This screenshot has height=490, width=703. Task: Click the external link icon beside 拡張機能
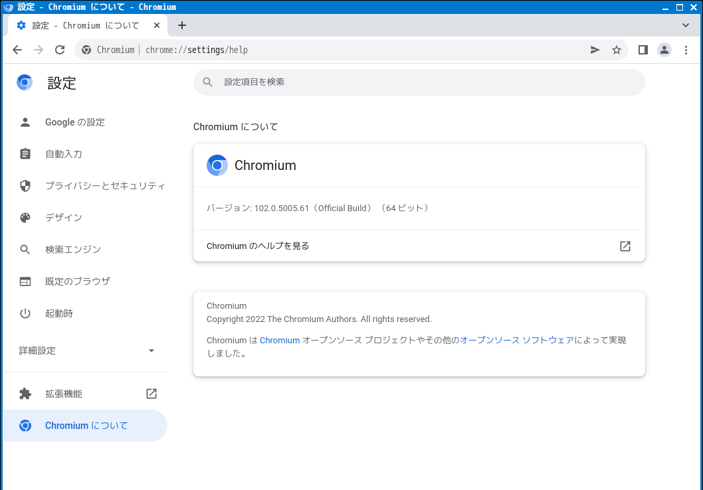click(151, 394)
